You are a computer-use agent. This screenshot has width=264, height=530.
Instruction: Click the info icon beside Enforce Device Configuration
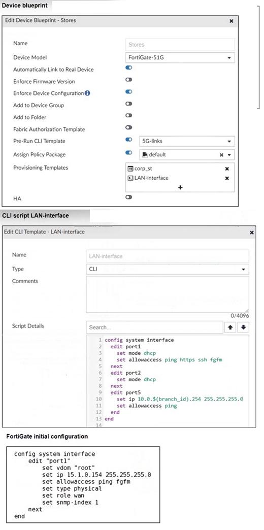click(x=87, y=93)
